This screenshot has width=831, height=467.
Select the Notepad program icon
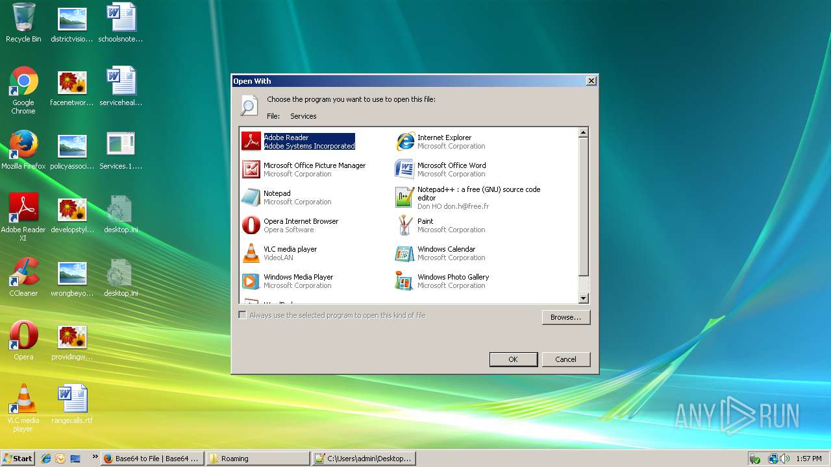(251, 197)
